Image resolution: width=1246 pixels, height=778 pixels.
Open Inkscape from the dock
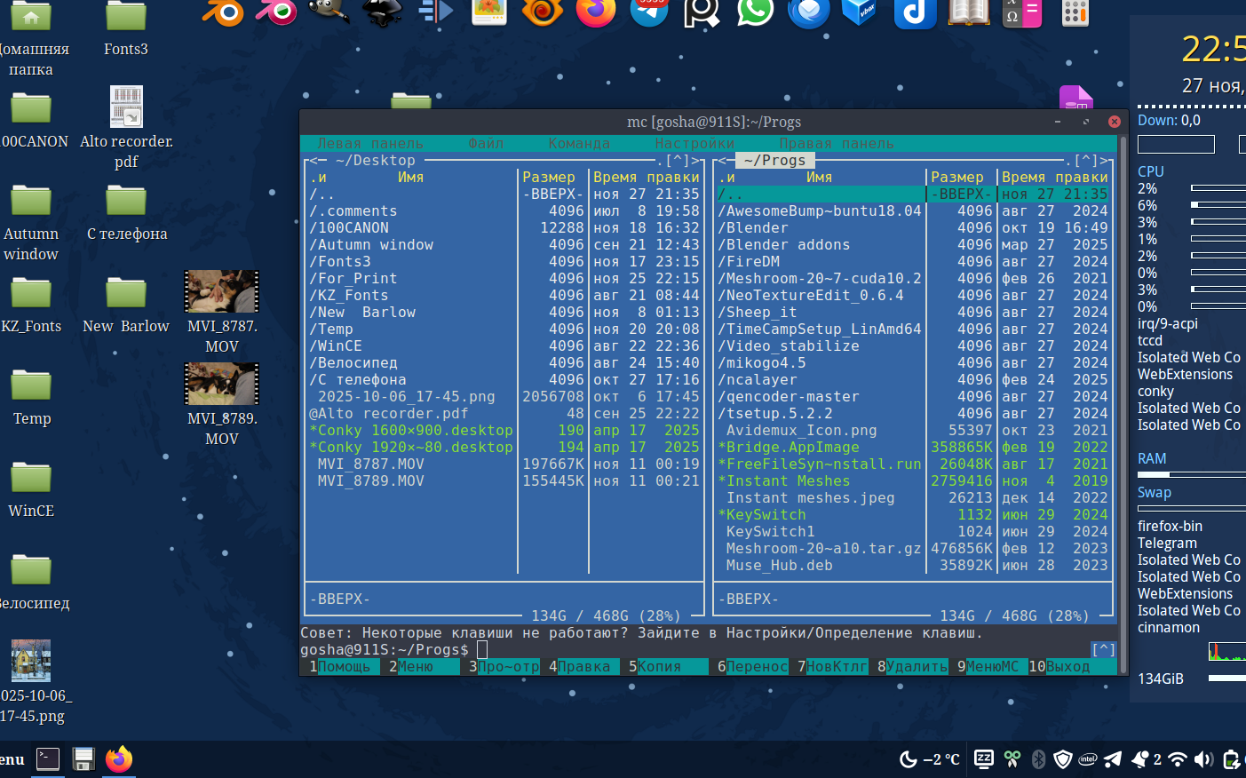click(x=383, y=12)
